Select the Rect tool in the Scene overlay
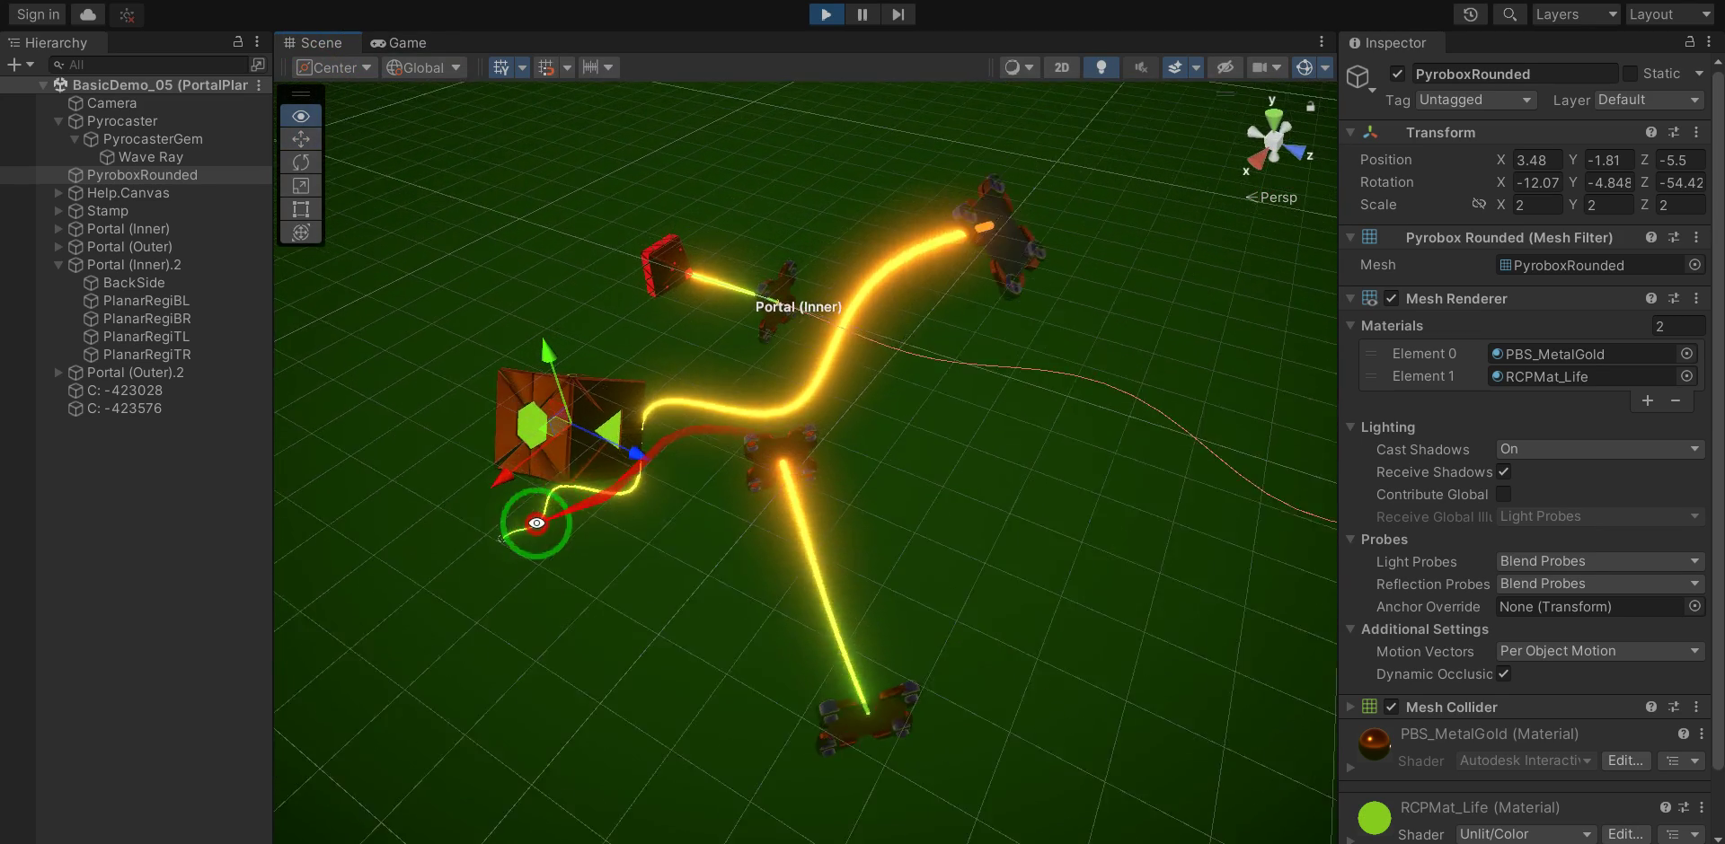The height and width of the screenshot is (844, 1725). click(301, 209)
